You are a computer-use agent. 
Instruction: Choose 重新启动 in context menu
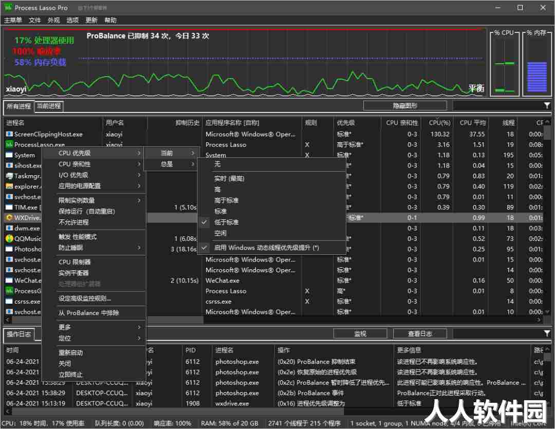point(94,352)
